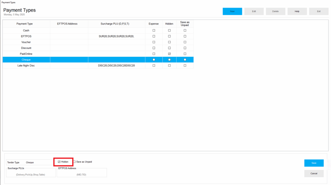Click the Edit button
This screenshot has height=185, width=331.
[x=254, y=12]
